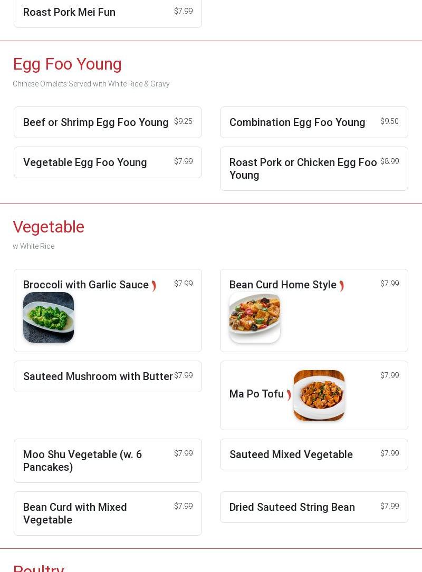
Task: Click the Vegetable section heading
Action: 49,227
